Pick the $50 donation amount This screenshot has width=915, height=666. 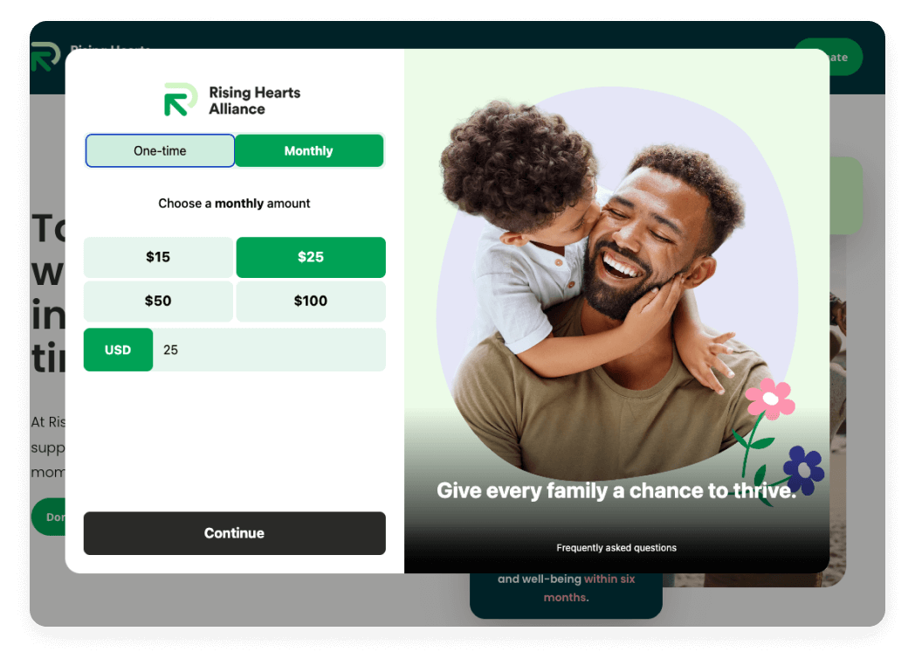(158, 301)
